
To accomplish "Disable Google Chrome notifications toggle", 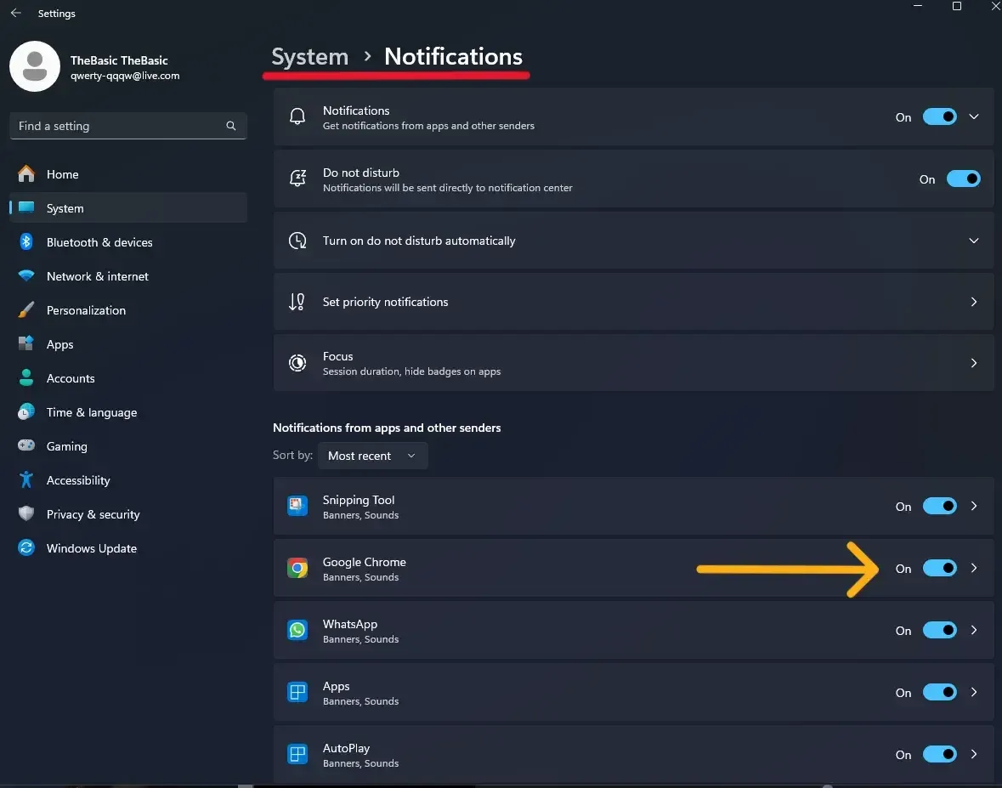I will (939, 569).
